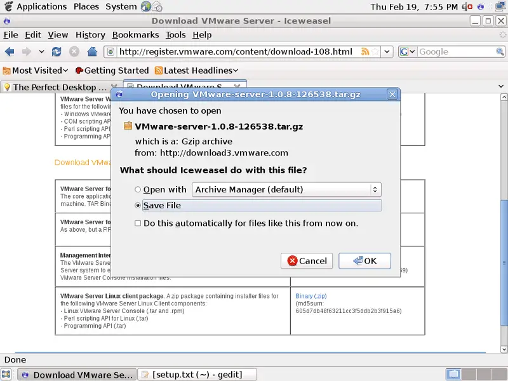Click the Iceweasel window menu icon
508x381 pixels.
pos(7,21)
